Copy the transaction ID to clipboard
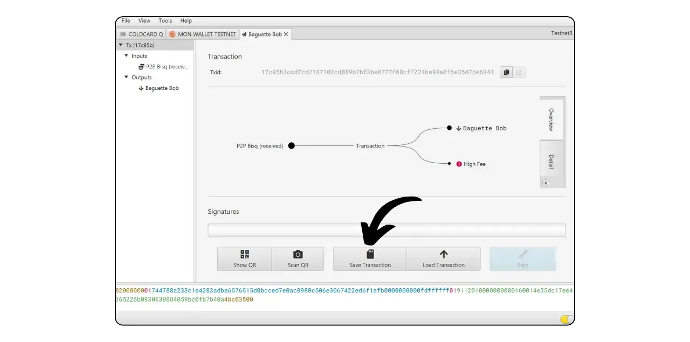This screenshot has height=342, width=690. click(506, 72)
